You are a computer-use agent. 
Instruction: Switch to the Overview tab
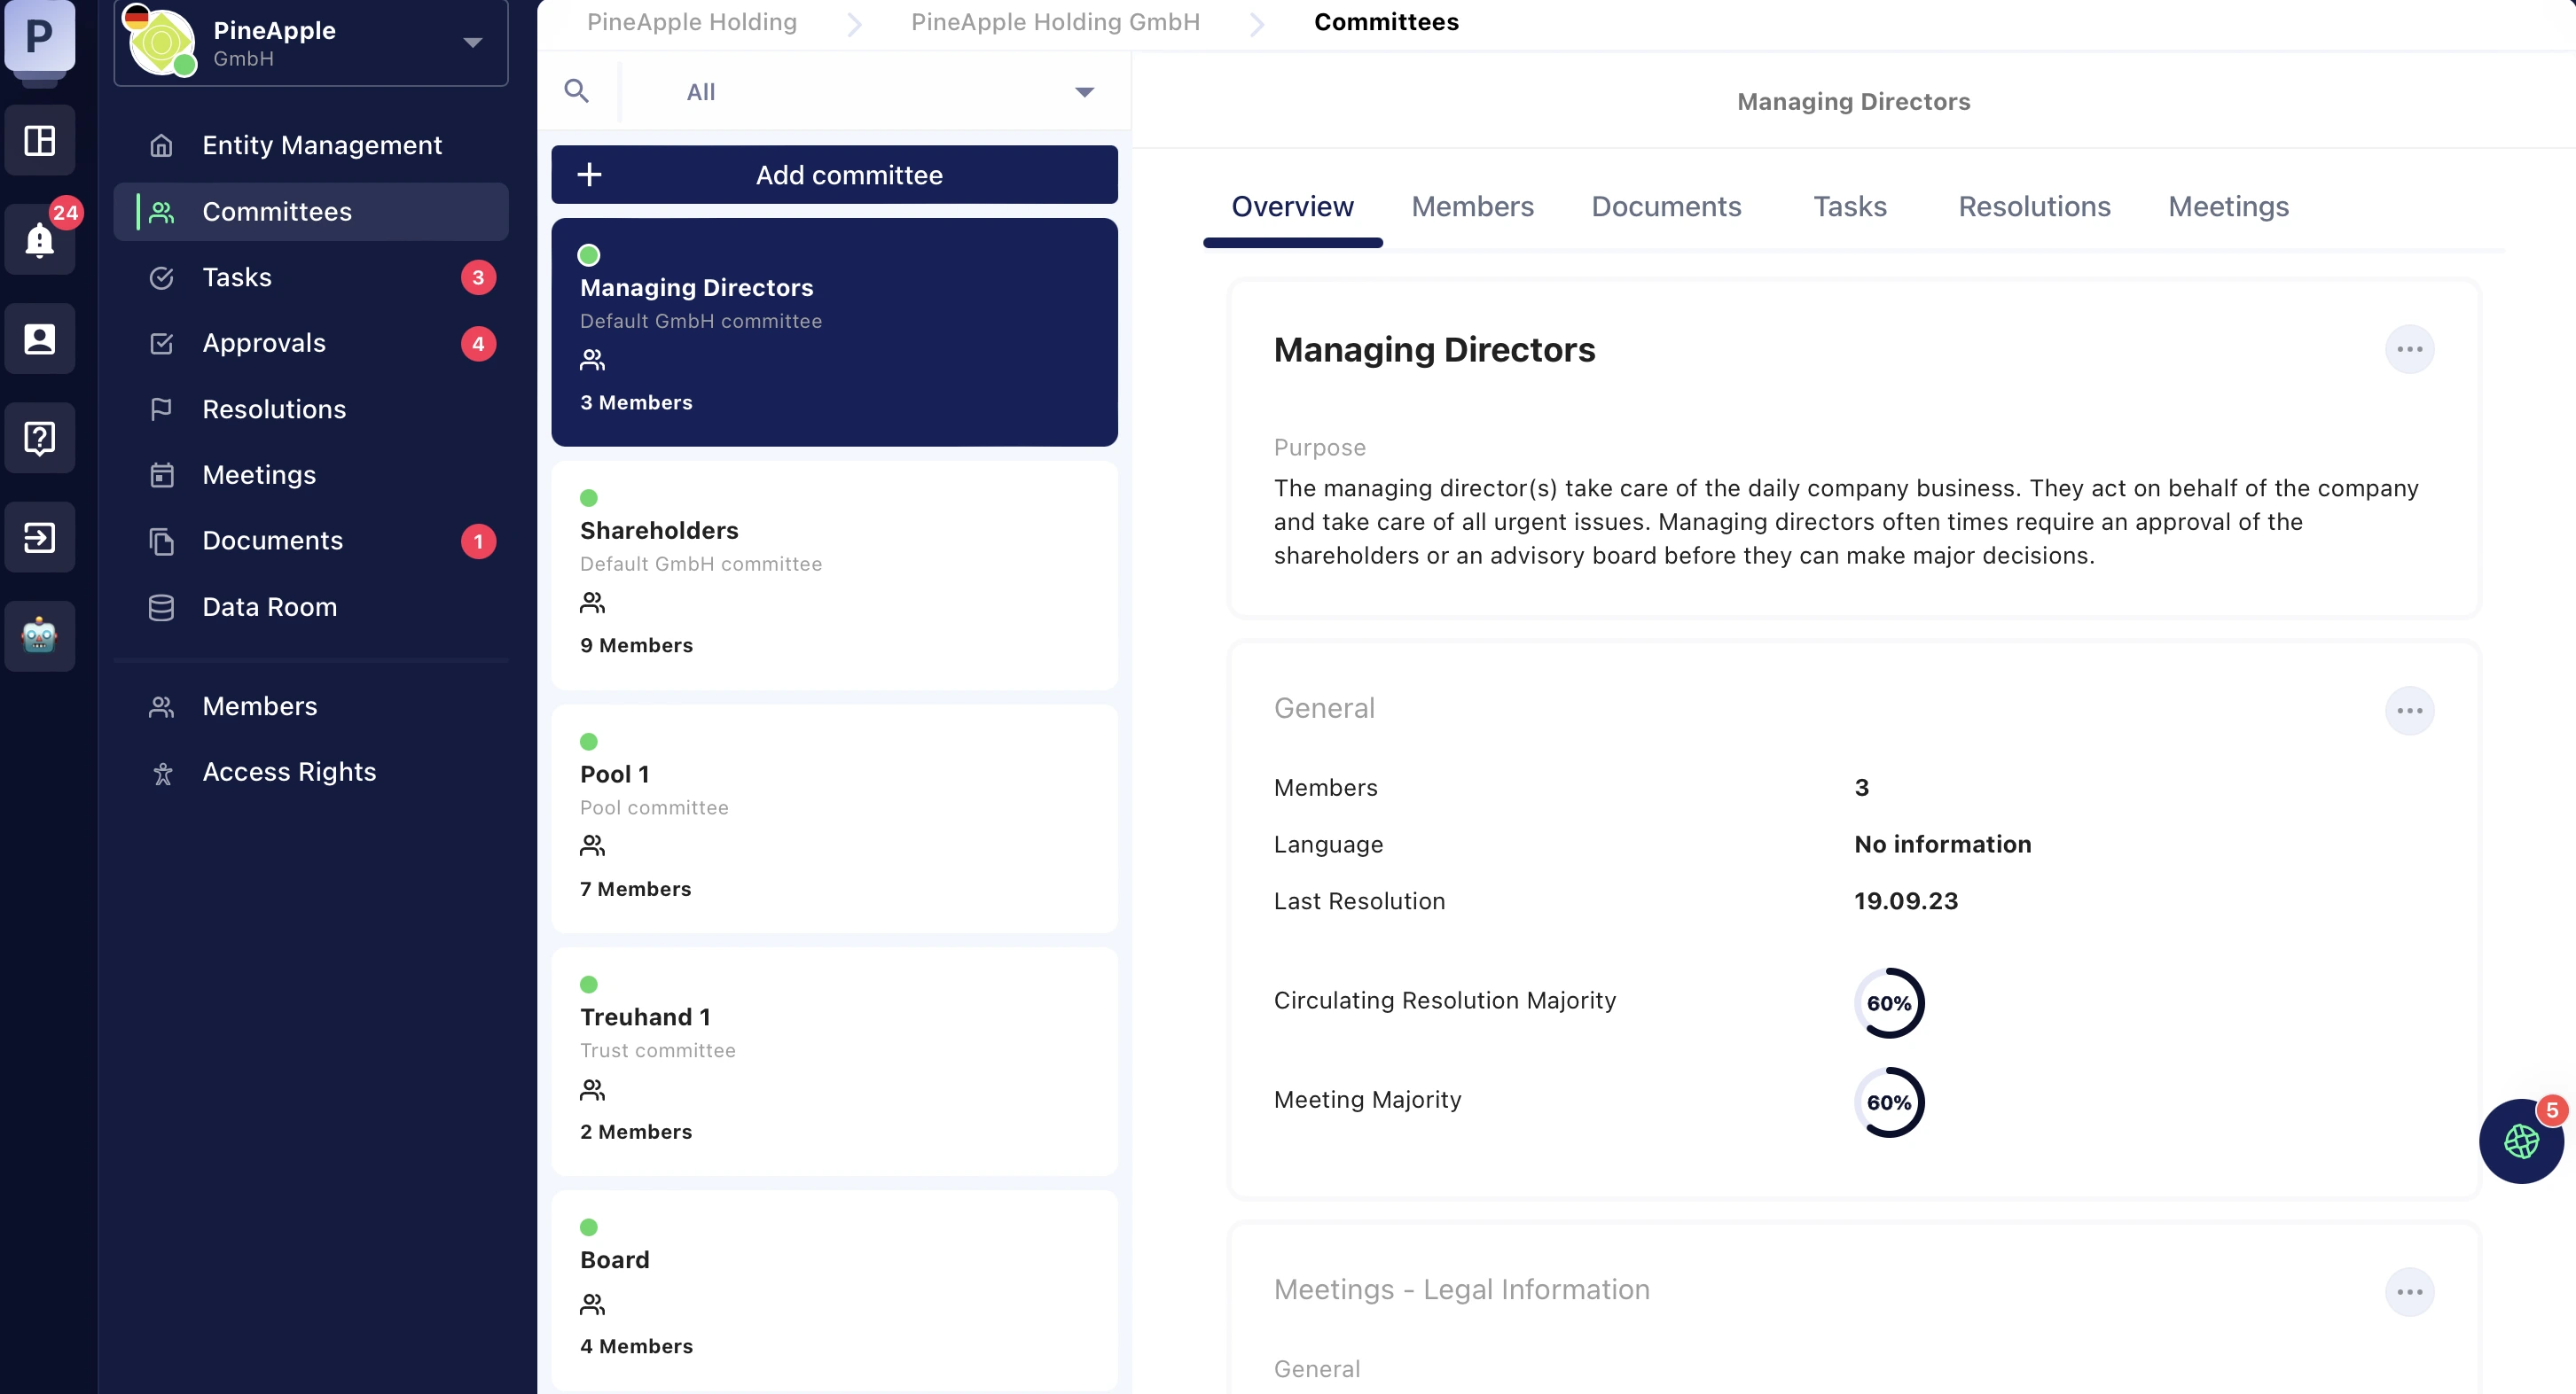click(1292, 206)
